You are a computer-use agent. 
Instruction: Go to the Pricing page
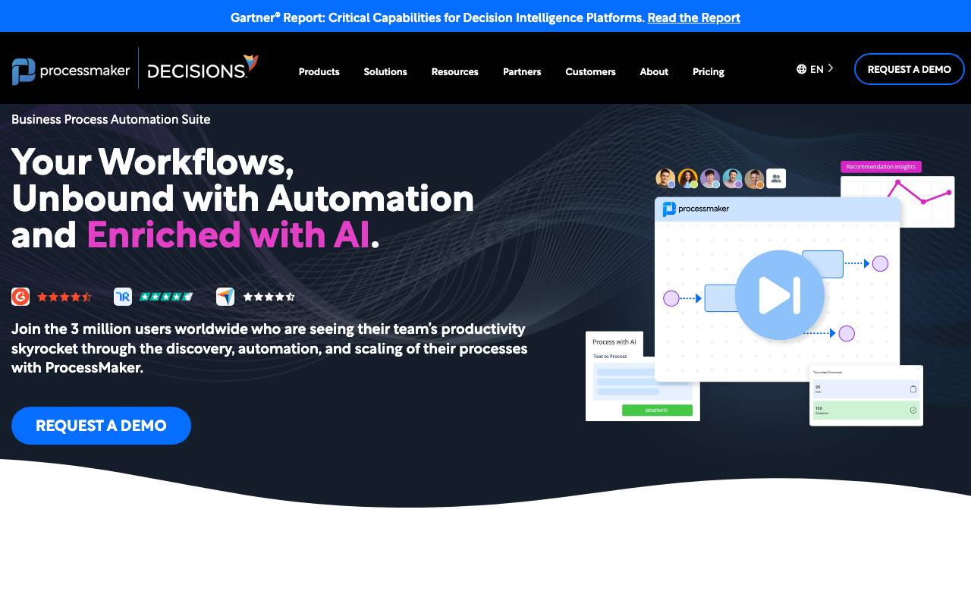[709, 71]
